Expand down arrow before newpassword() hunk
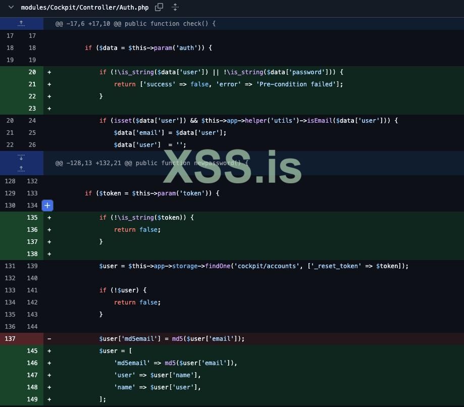The image size is (464, 407). [21, 157]
